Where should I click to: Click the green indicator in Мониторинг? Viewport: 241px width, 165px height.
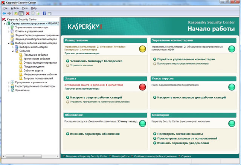(x=232, y=124)
